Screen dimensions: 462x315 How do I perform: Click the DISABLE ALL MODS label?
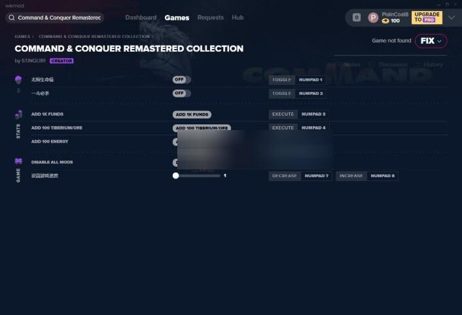coord(52,162)
